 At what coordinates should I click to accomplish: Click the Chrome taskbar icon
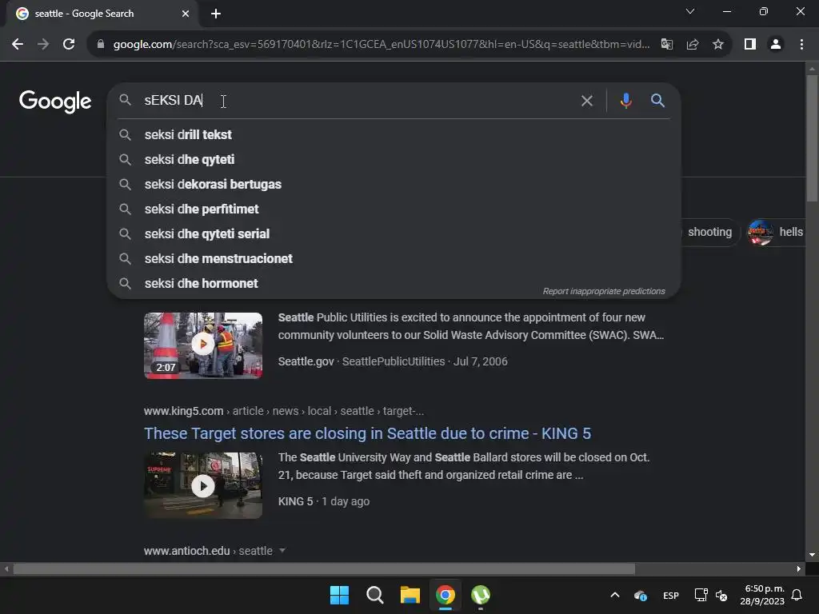pyautogui.click(x=445, y=595)
